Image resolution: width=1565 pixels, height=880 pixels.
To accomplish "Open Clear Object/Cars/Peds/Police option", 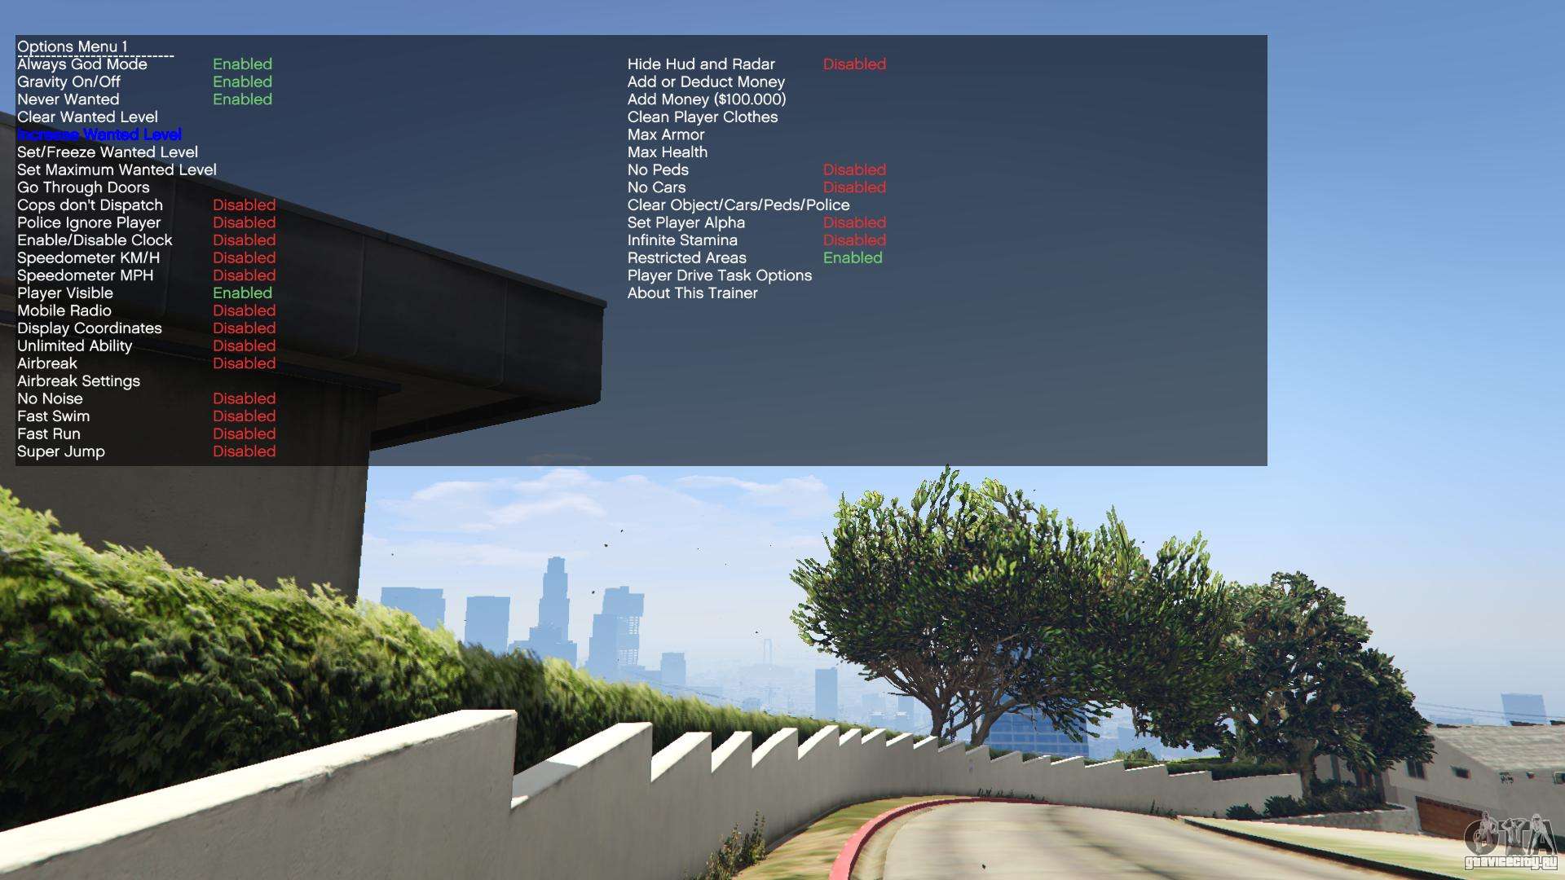I will coord(742,205).
